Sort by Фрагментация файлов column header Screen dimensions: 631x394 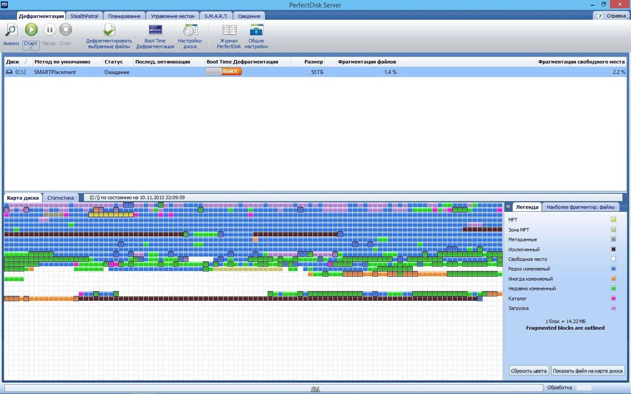pos(361,62)
